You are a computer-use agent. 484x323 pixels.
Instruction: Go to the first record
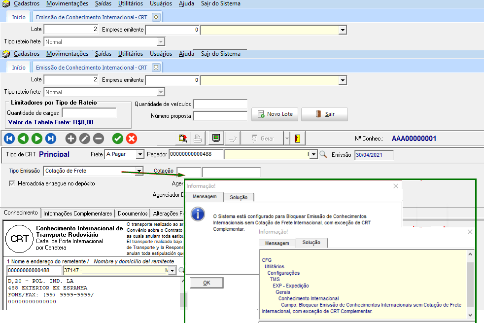[x=9, y=139]
